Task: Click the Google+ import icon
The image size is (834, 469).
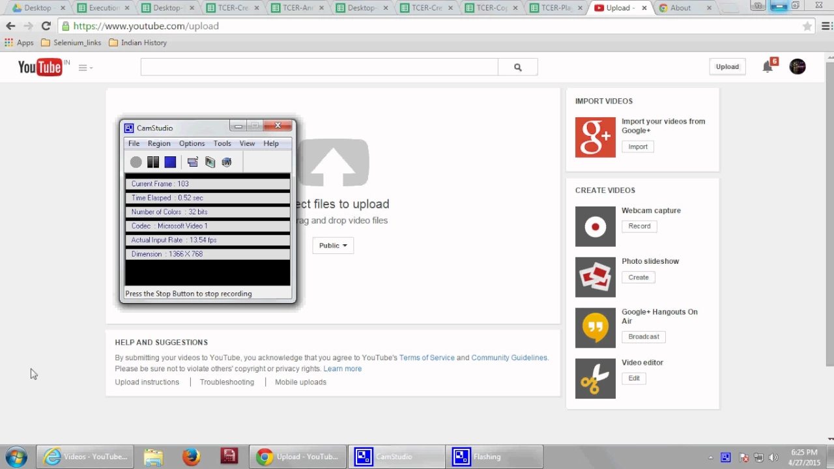Action: (596, 137)
